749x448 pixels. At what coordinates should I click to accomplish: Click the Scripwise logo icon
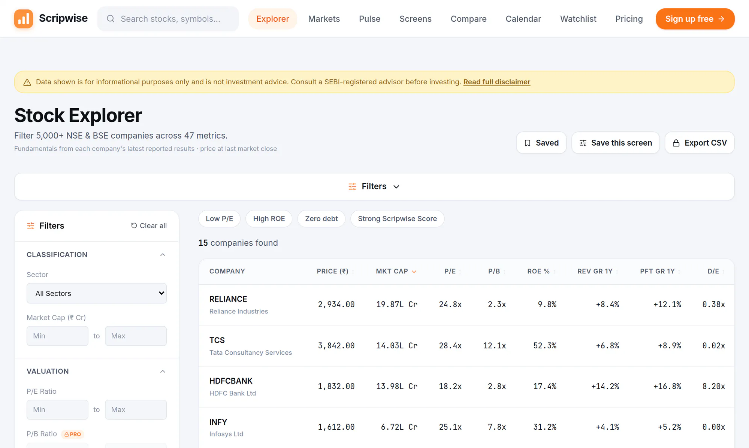pyautogui.click(x=24, y=19)
